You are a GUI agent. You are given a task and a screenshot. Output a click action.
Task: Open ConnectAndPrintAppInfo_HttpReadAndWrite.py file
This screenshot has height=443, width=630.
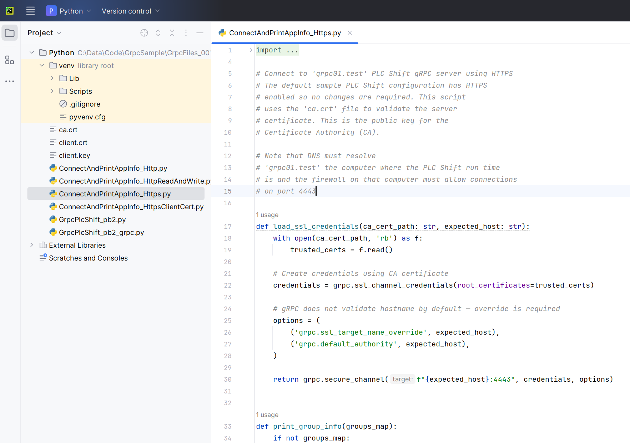pos(135,181)
